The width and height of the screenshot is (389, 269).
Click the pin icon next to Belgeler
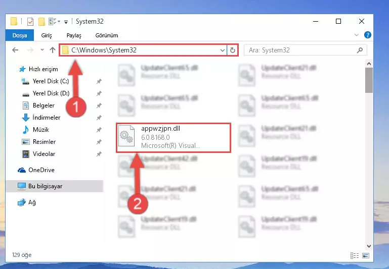99,105
